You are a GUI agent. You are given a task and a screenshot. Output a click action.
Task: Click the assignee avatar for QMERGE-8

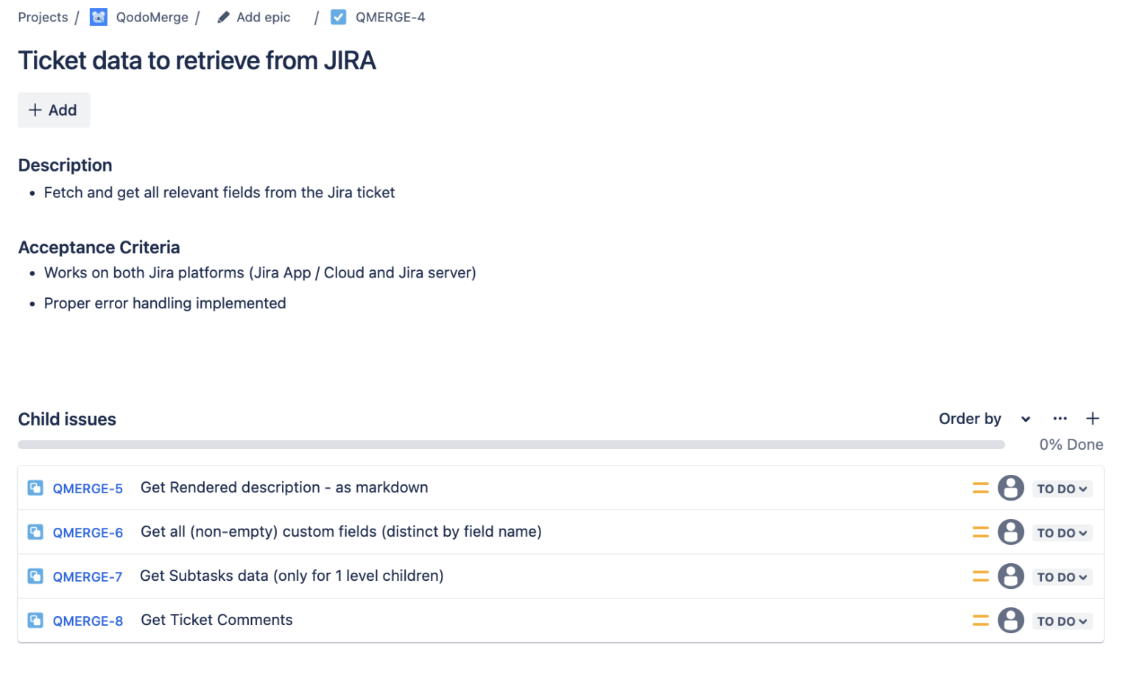tap(1011, 620)
